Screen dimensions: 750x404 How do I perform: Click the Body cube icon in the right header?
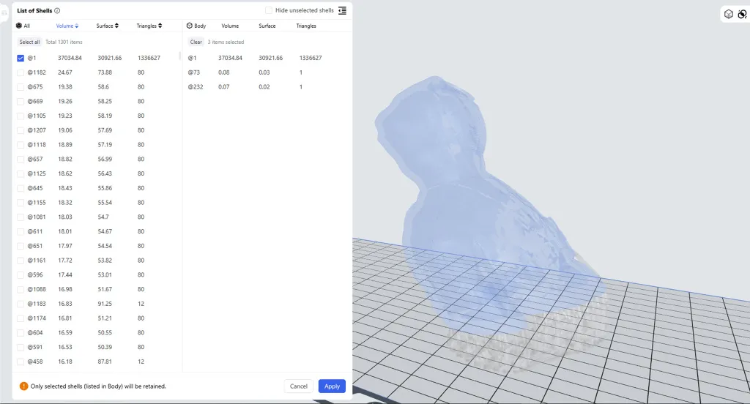point(190,26)
